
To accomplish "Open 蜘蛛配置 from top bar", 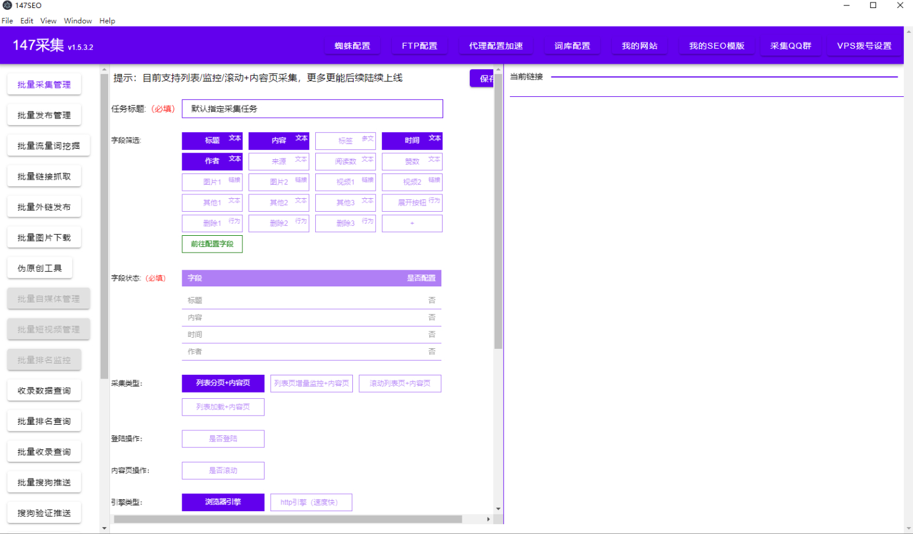I will [352, 46].
